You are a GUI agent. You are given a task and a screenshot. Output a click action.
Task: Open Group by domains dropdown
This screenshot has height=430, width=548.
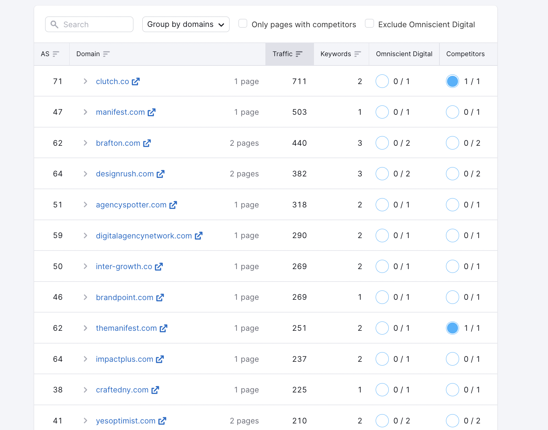186,24
